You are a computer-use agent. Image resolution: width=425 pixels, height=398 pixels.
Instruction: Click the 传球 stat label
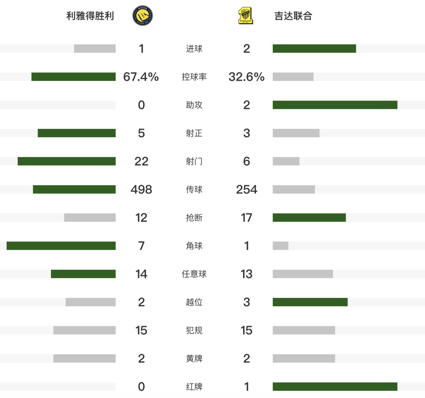point(194,189)
